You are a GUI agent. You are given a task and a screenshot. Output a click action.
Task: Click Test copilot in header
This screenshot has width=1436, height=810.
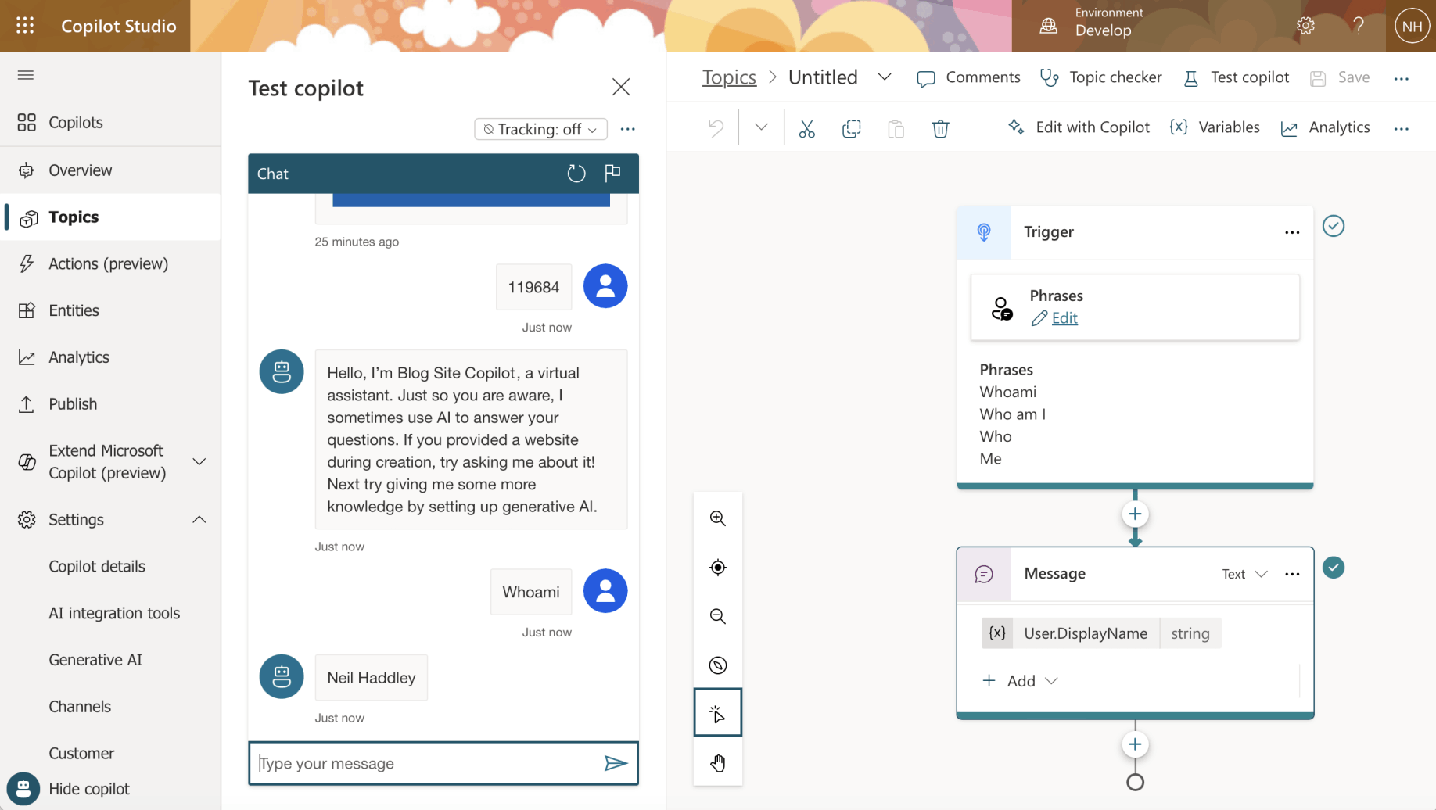(1236, 77)
